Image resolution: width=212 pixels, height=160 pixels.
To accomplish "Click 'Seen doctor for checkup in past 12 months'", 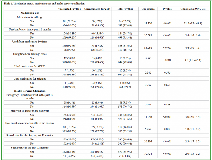I will [30, 135].
